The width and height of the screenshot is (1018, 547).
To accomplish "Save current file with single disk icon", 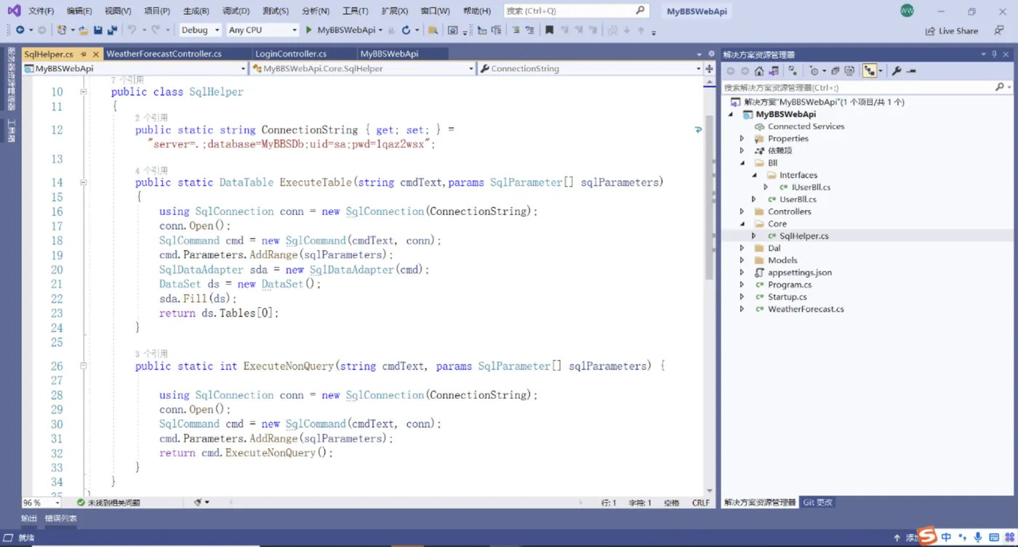I will (x=98, y=30).
